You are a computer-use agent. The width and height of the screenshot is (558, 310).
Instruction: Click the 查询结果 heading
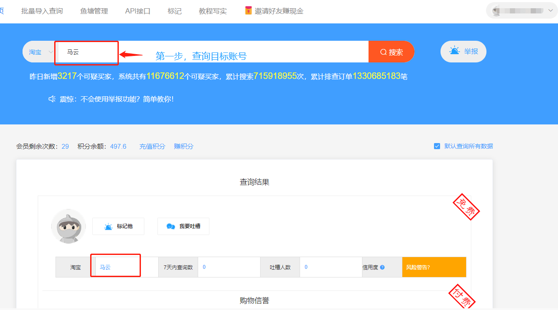click(255, 182)
